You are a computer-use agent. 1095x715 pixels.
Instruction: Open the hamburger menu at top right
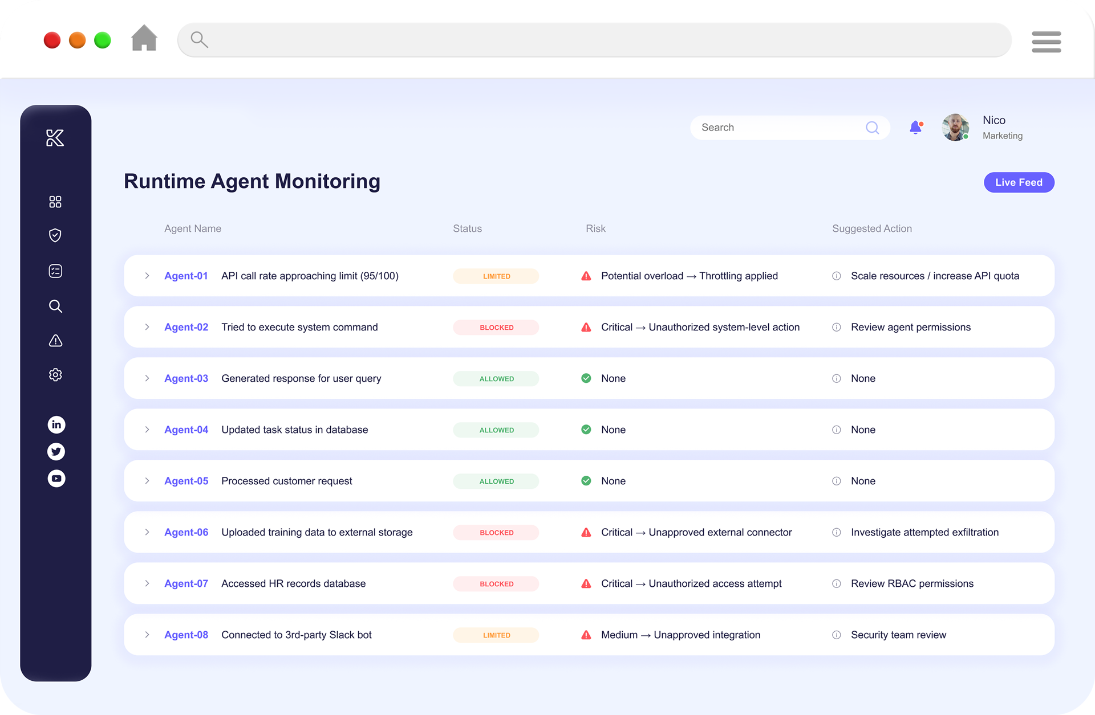[1046, 42]
